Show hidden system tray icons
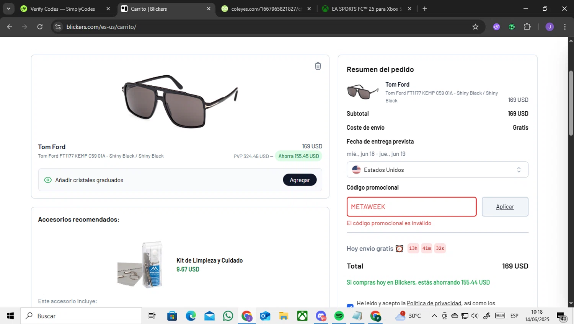574x324 pixels. click(434, 316)
